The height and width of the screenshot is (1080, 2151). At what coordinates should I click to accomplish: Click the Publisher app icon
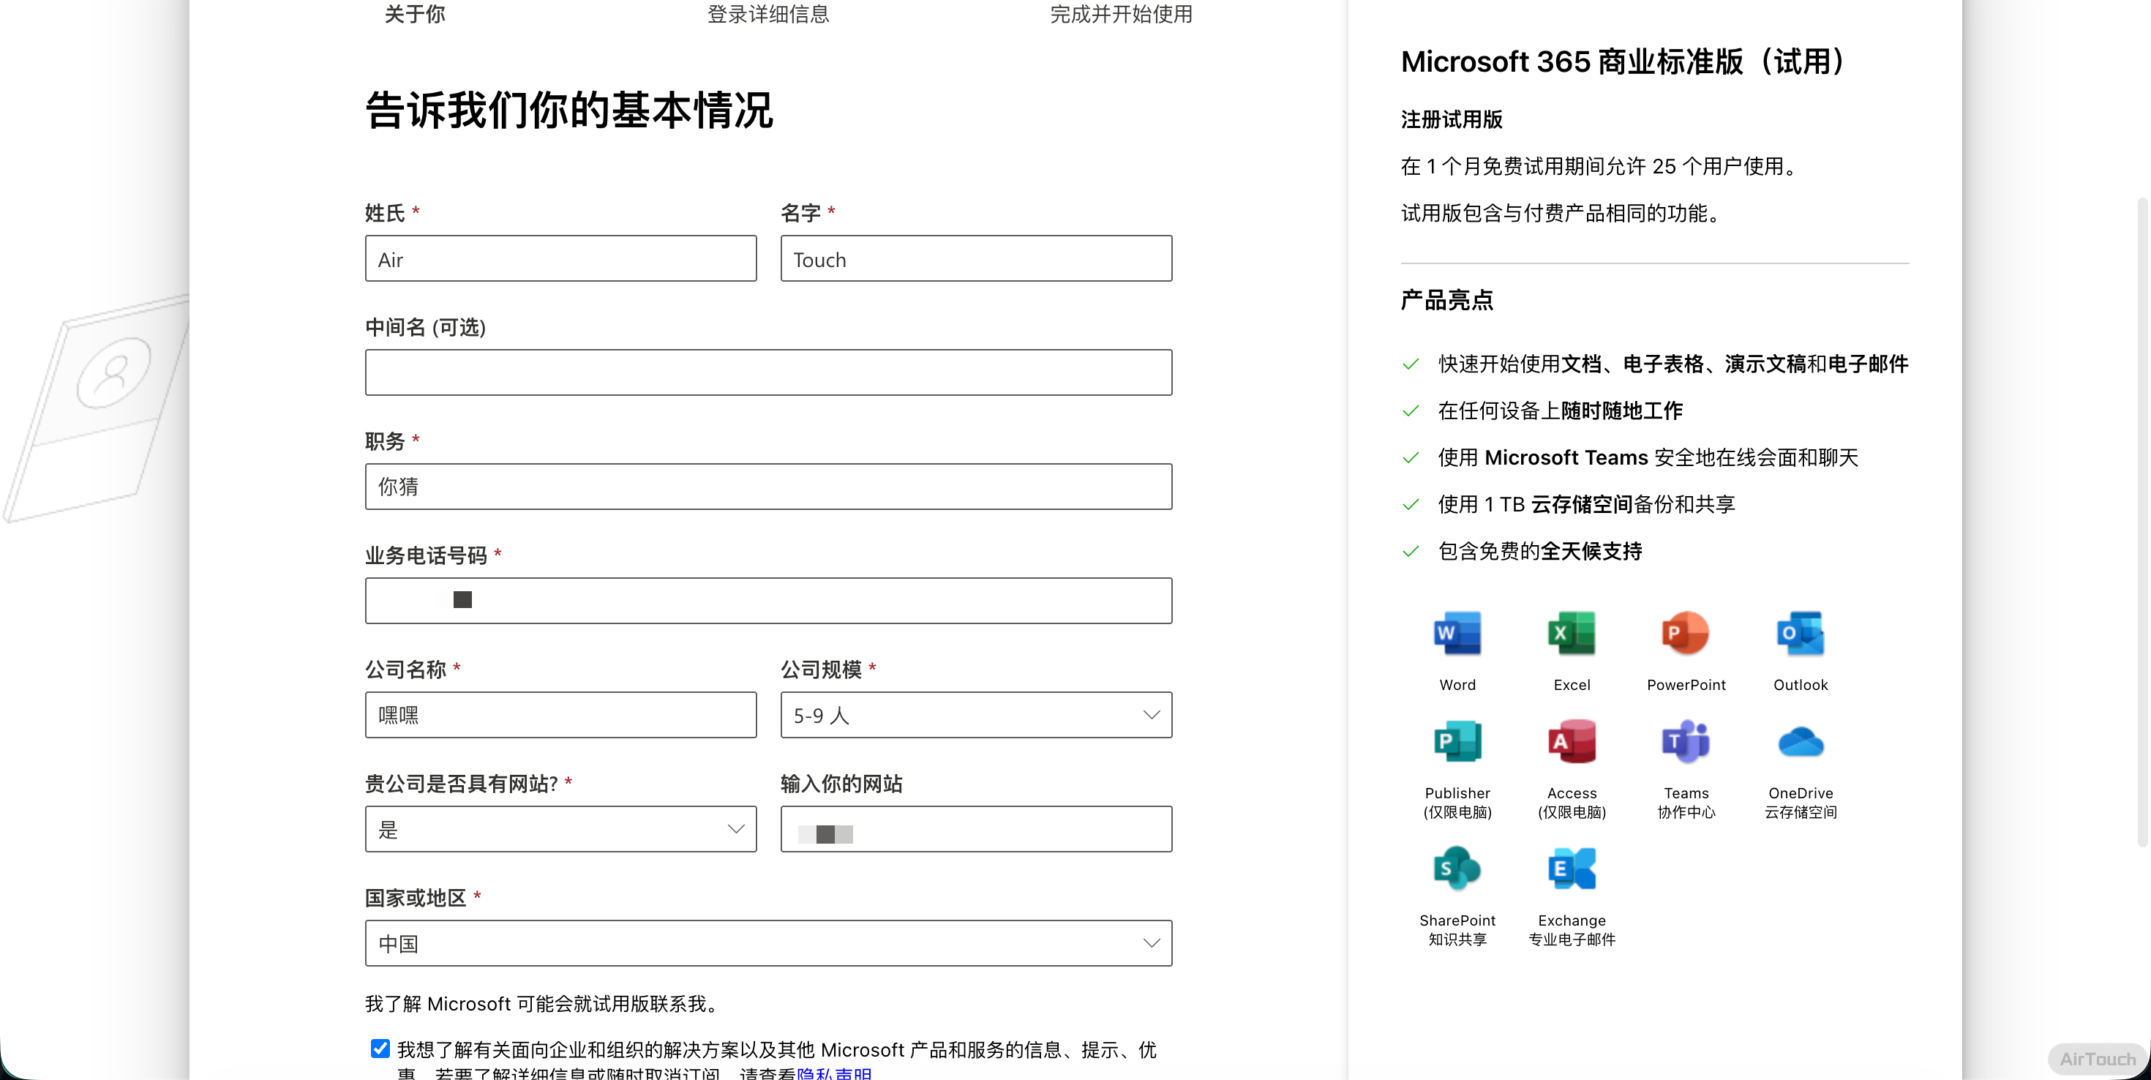coord(1457,742)
